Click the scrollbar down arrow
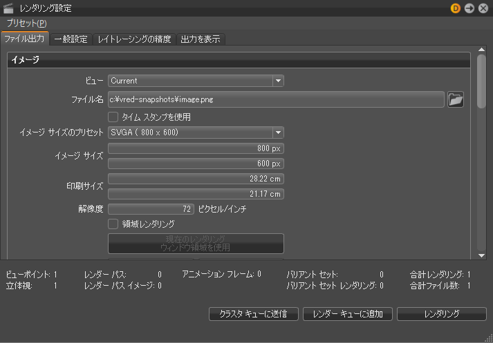Screen dimensions: 493x343 [x=481, y=256]
